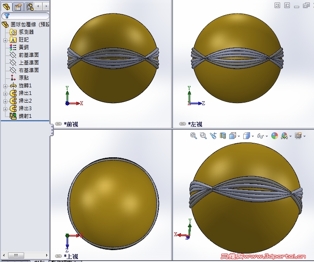Click the tile-left window icon at top right
Screen dimensions: 314x262
coord(278,6)
